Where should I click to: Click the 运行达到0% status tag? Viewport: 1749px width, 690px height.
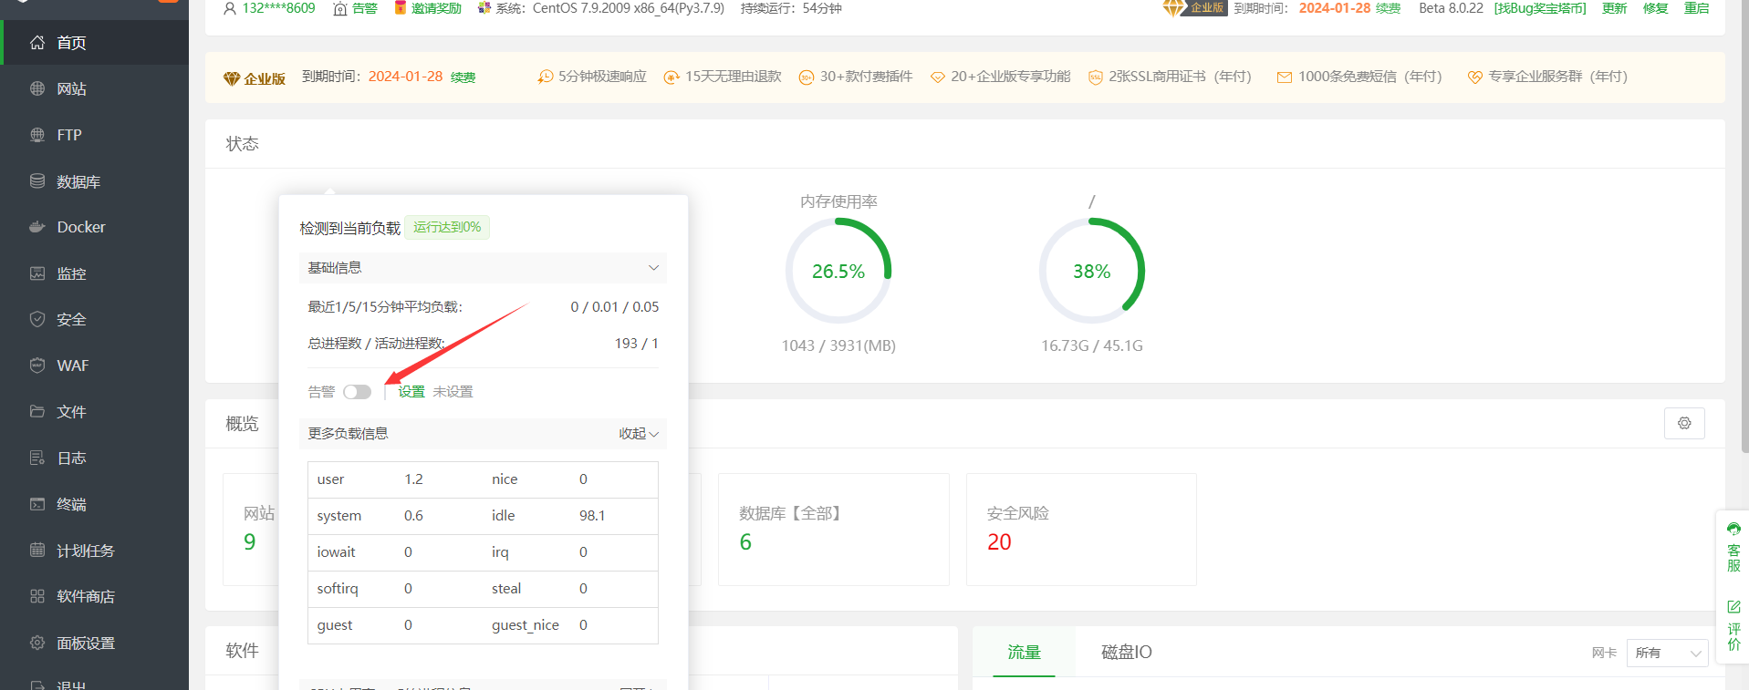coord(447,227)
